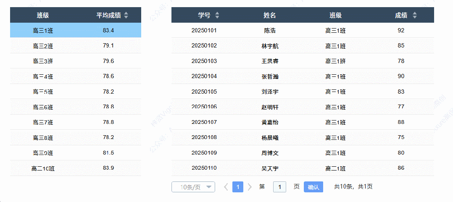
Task: Click student ID 20250110
Action: tap(204, 168)
